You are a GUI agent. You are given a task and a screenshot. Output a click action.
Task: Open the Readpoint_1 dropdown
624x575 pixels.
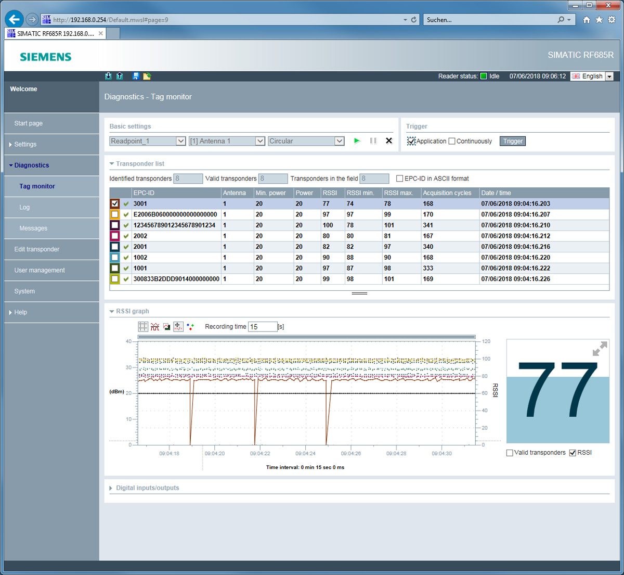point(148,141)
